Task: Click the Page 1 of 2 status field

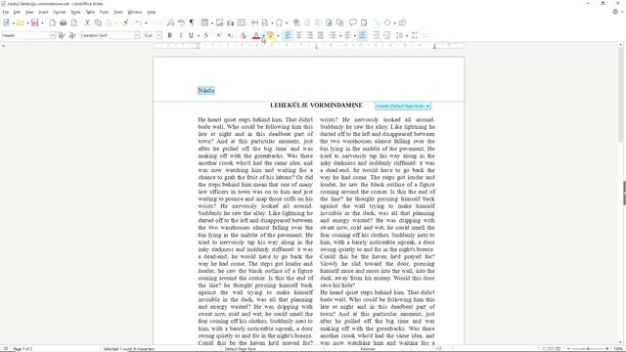Action: [x=22, y=349]
